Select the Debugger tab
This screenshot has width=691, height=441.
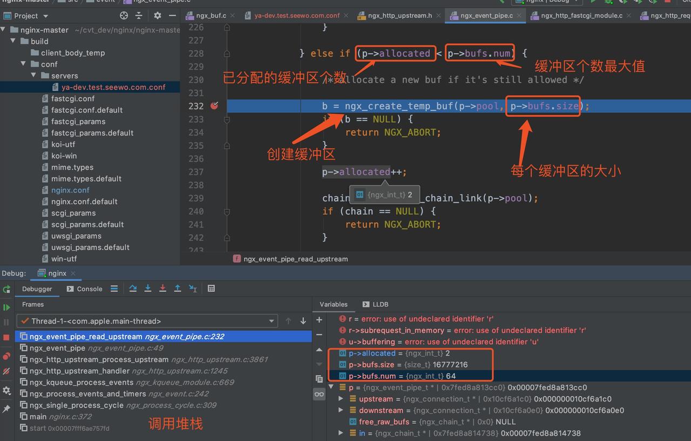[x=37, y=289]
